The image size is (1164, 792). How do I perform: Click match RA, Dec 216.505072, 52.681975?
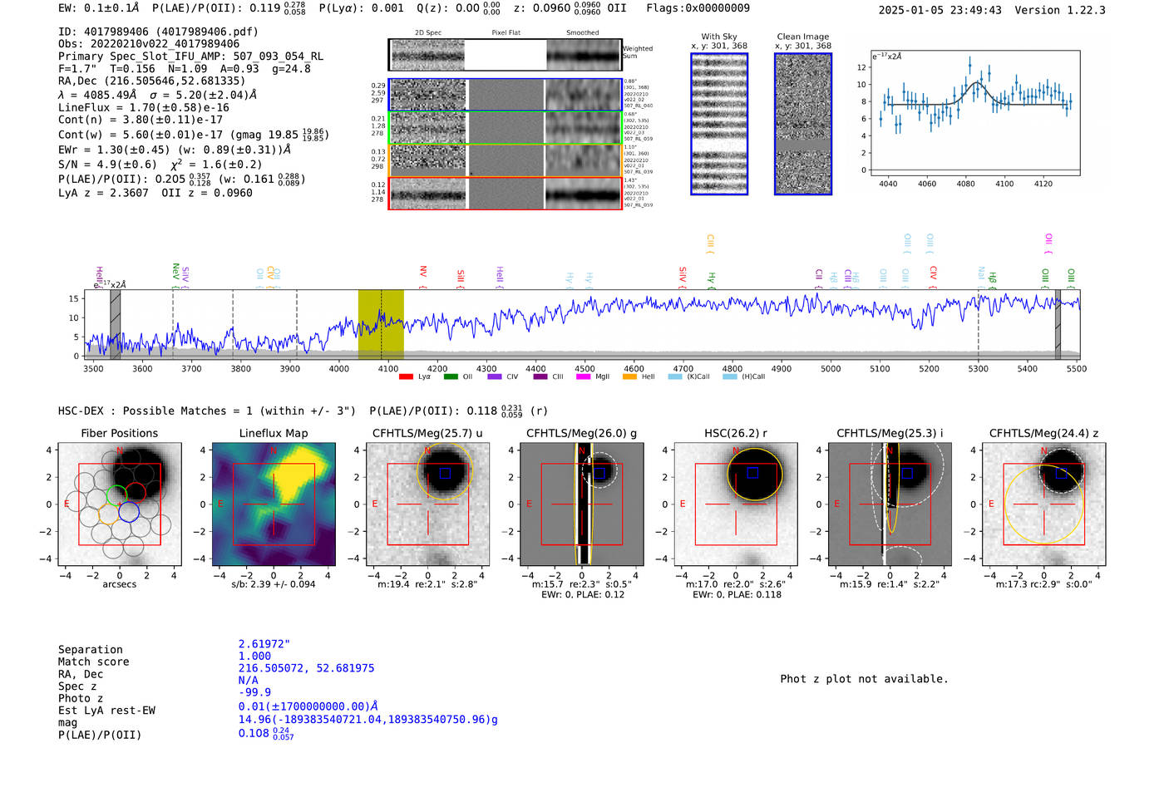[306, 668]
